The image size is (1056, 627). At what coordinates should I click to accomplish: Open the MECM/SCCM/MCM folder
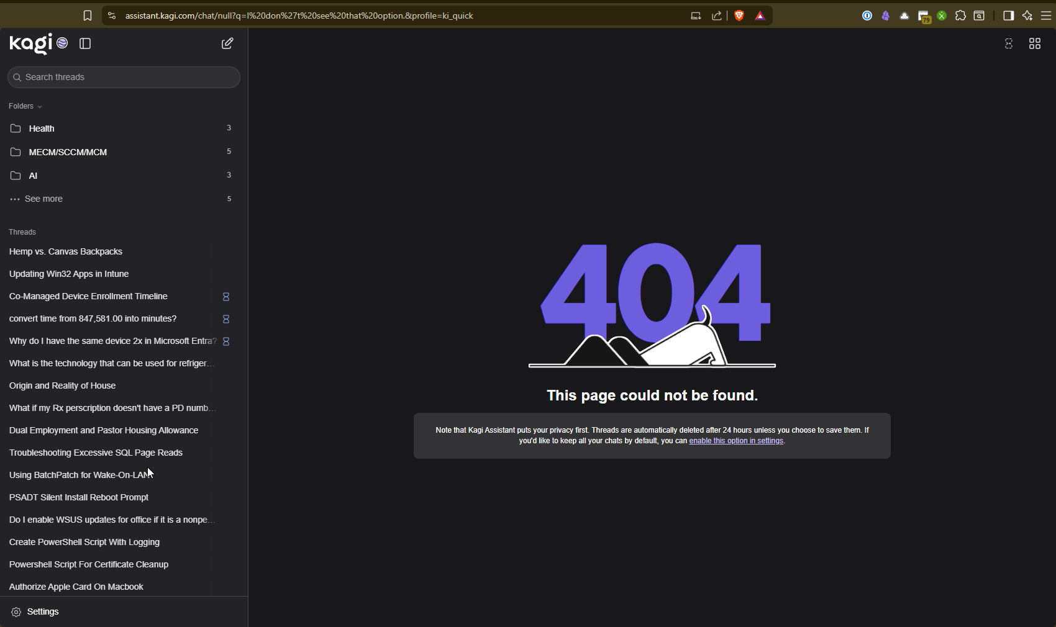point(124,152)
